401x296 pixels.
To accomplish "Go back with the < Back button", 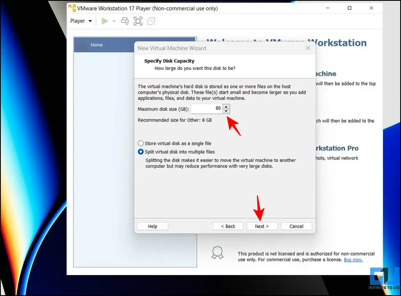I will tap(228, 226).
